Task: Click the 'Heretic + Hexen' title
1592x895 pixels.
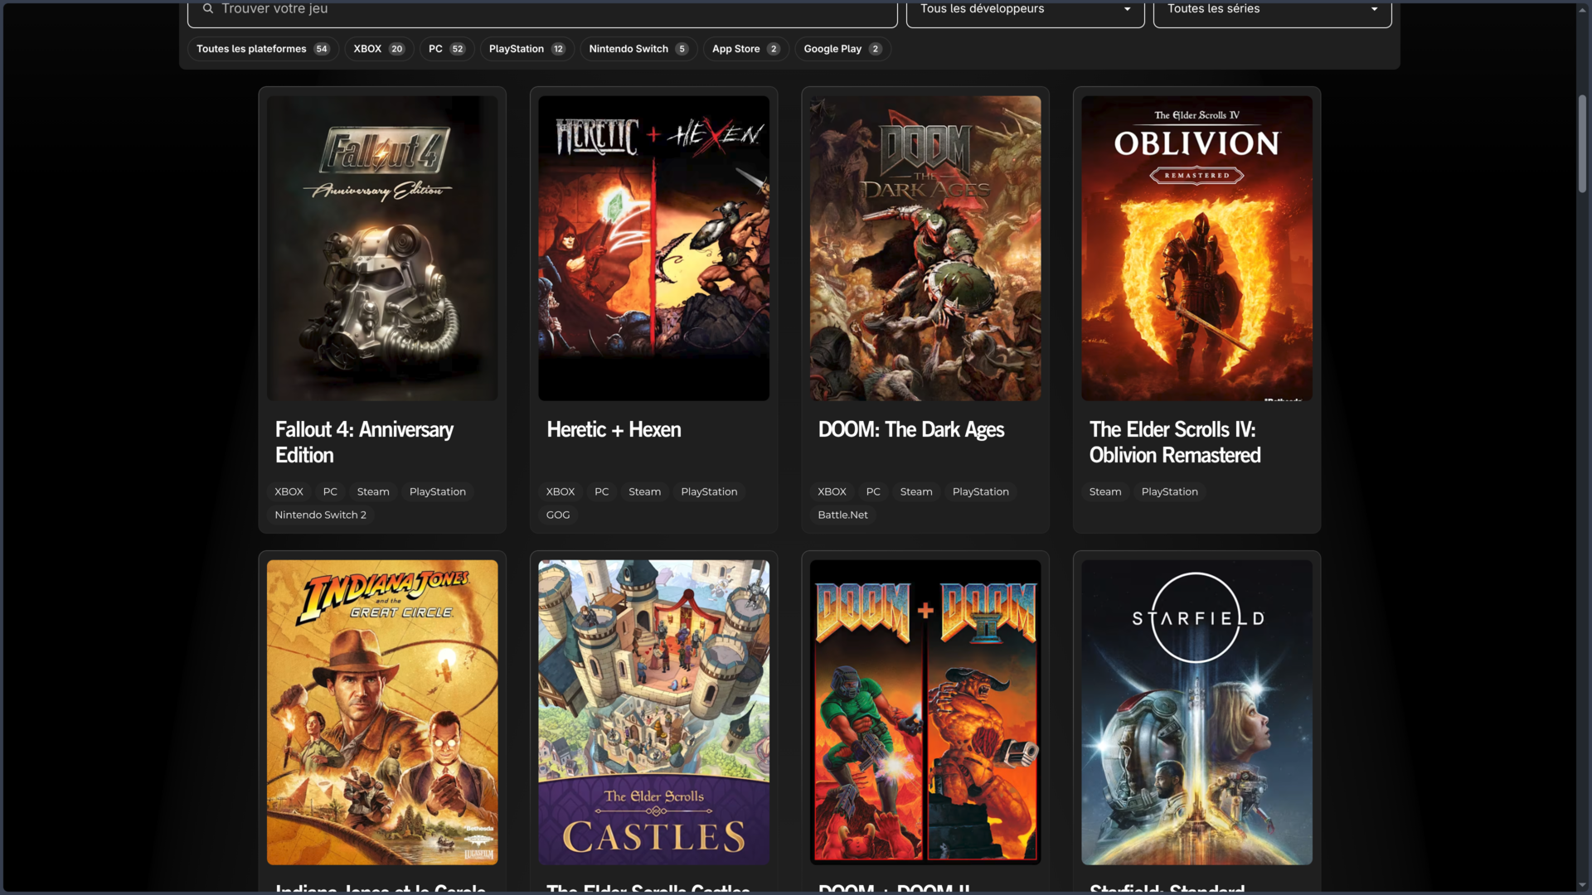Action: [x=614, y=429]
